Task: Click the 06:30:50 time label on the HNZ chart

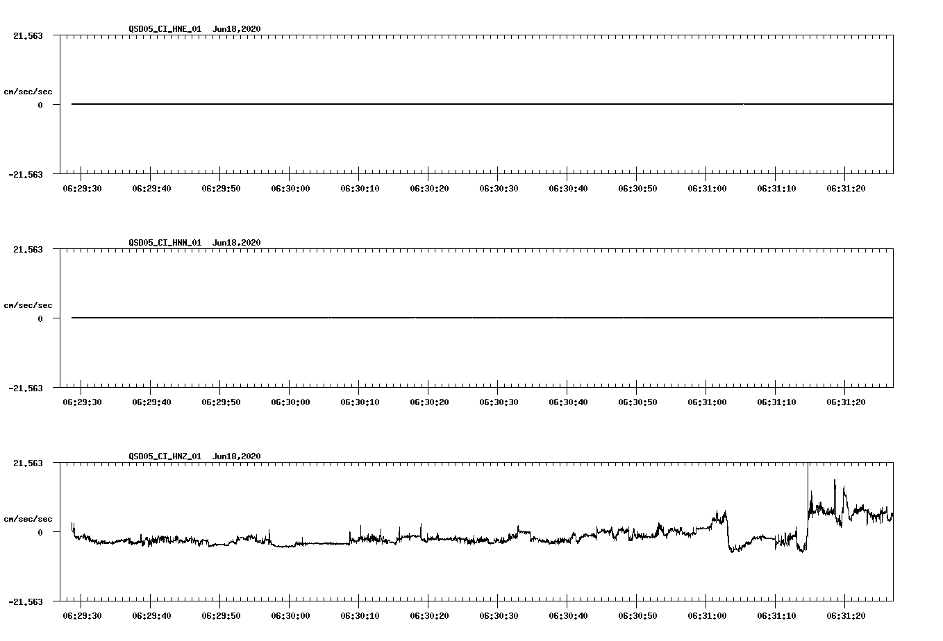Action: coord(637,615)
